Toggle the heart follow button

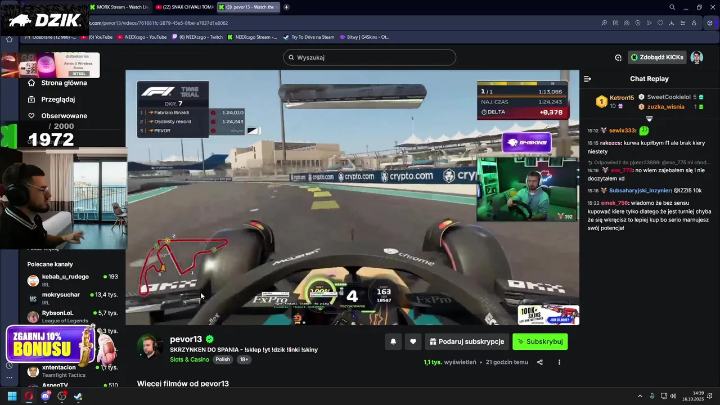coord(413,341)
